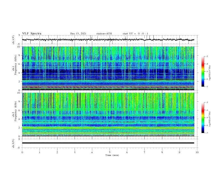Viewport: 222px width, 171px height.
Task: Click the "7" tick on the time axis
Action: (x=145, y=152)
